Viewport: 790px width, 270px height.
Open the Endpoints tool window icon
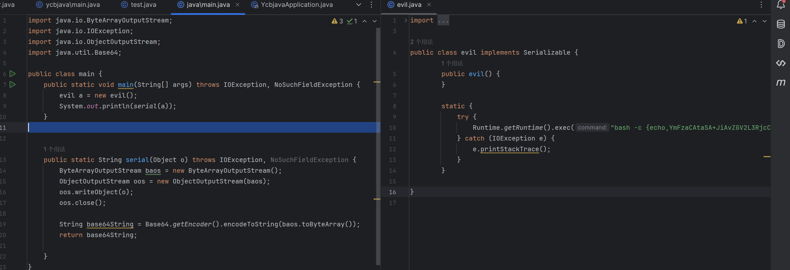click(781, 63)
